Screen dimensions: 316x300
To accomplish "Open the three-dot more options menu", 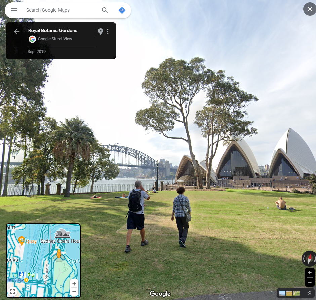I will 108,32.
